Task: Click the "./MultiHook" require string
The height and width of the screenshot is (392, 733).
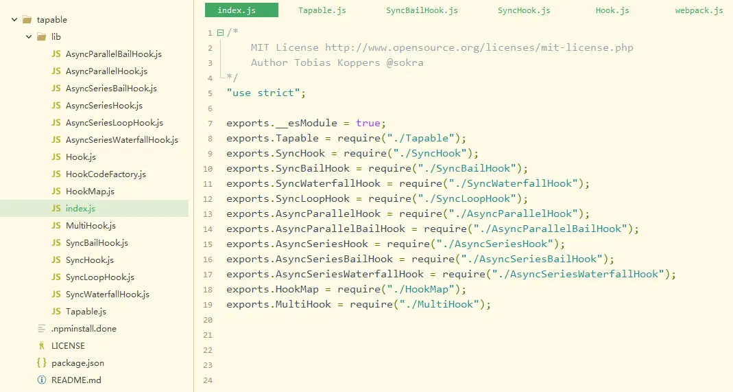Action: click(439, 304)
